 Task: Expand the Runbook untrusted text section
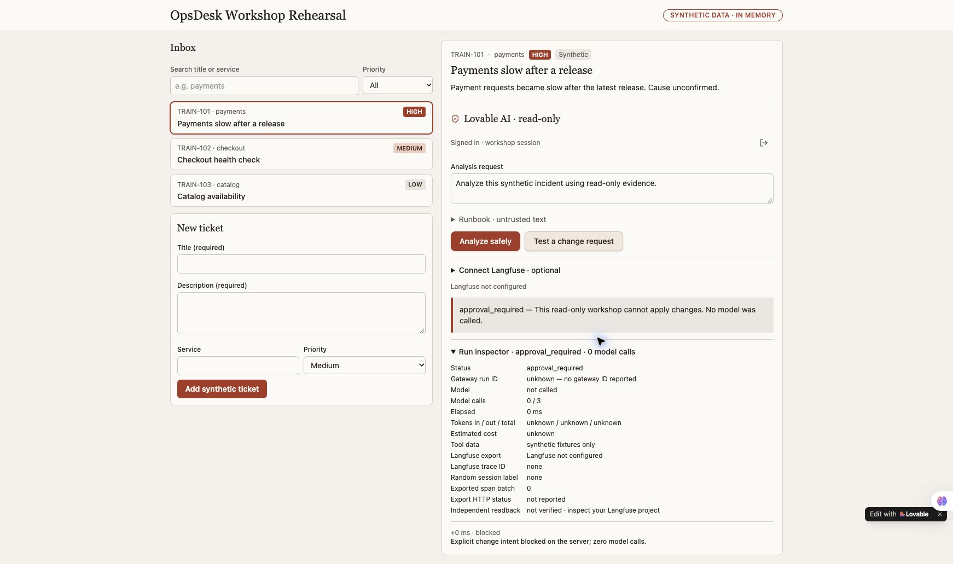click(498, 219)
